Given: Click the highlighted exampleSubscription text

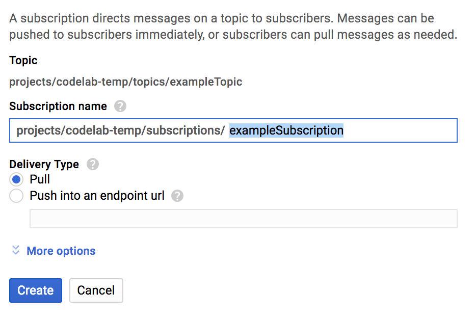Looking at the screenshot, I should click(x=286, y=130).
